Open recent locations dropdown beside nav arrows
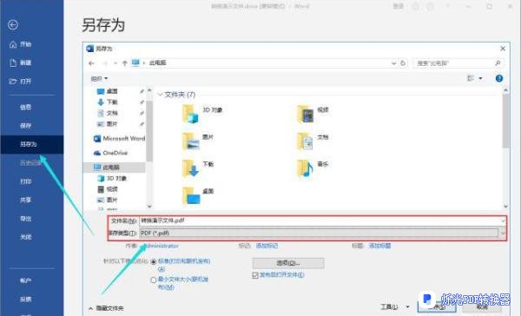The height and width of the screenshot is (316, 521). (x=115, y=63)
